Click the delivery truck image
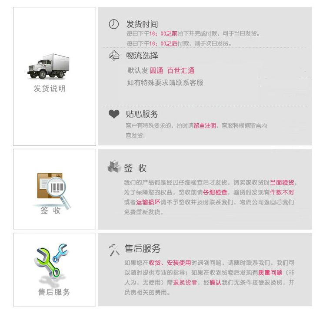This screenshot has height=313, width=326. coord(48,66)
